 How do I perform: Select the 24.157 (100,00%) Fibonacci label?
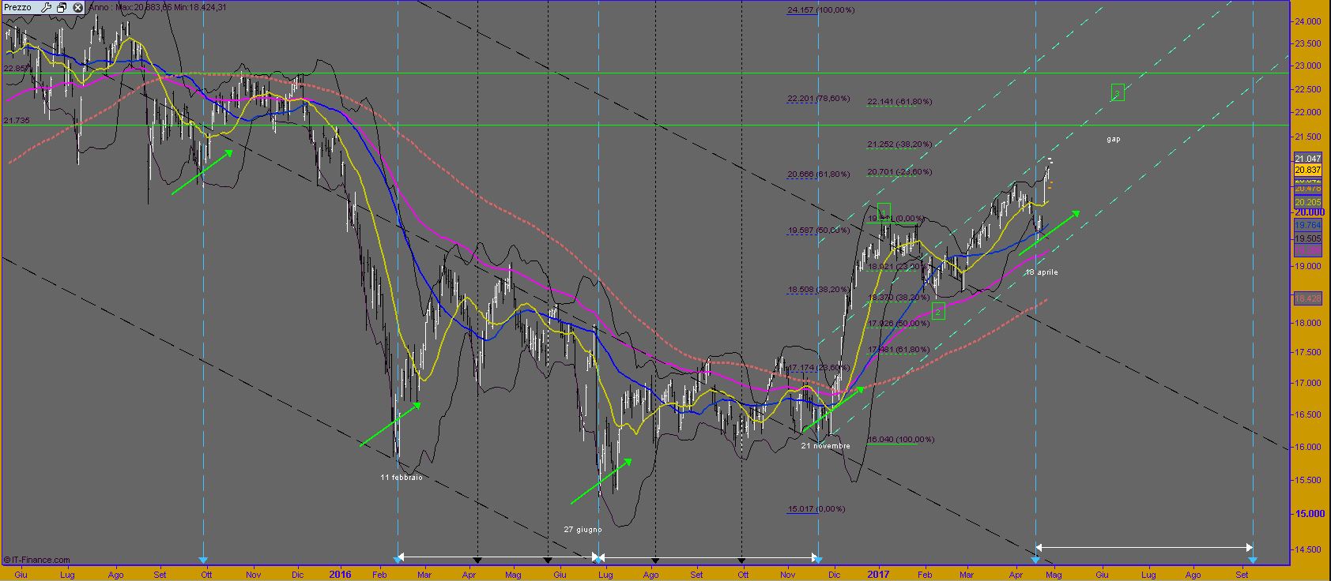point(821,10)
